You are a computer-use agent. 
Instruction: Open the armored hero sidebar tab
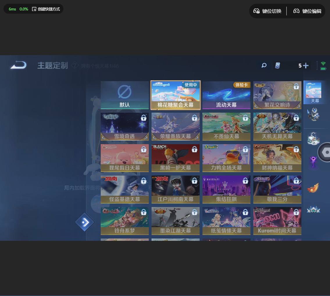(x=313, y=114)
